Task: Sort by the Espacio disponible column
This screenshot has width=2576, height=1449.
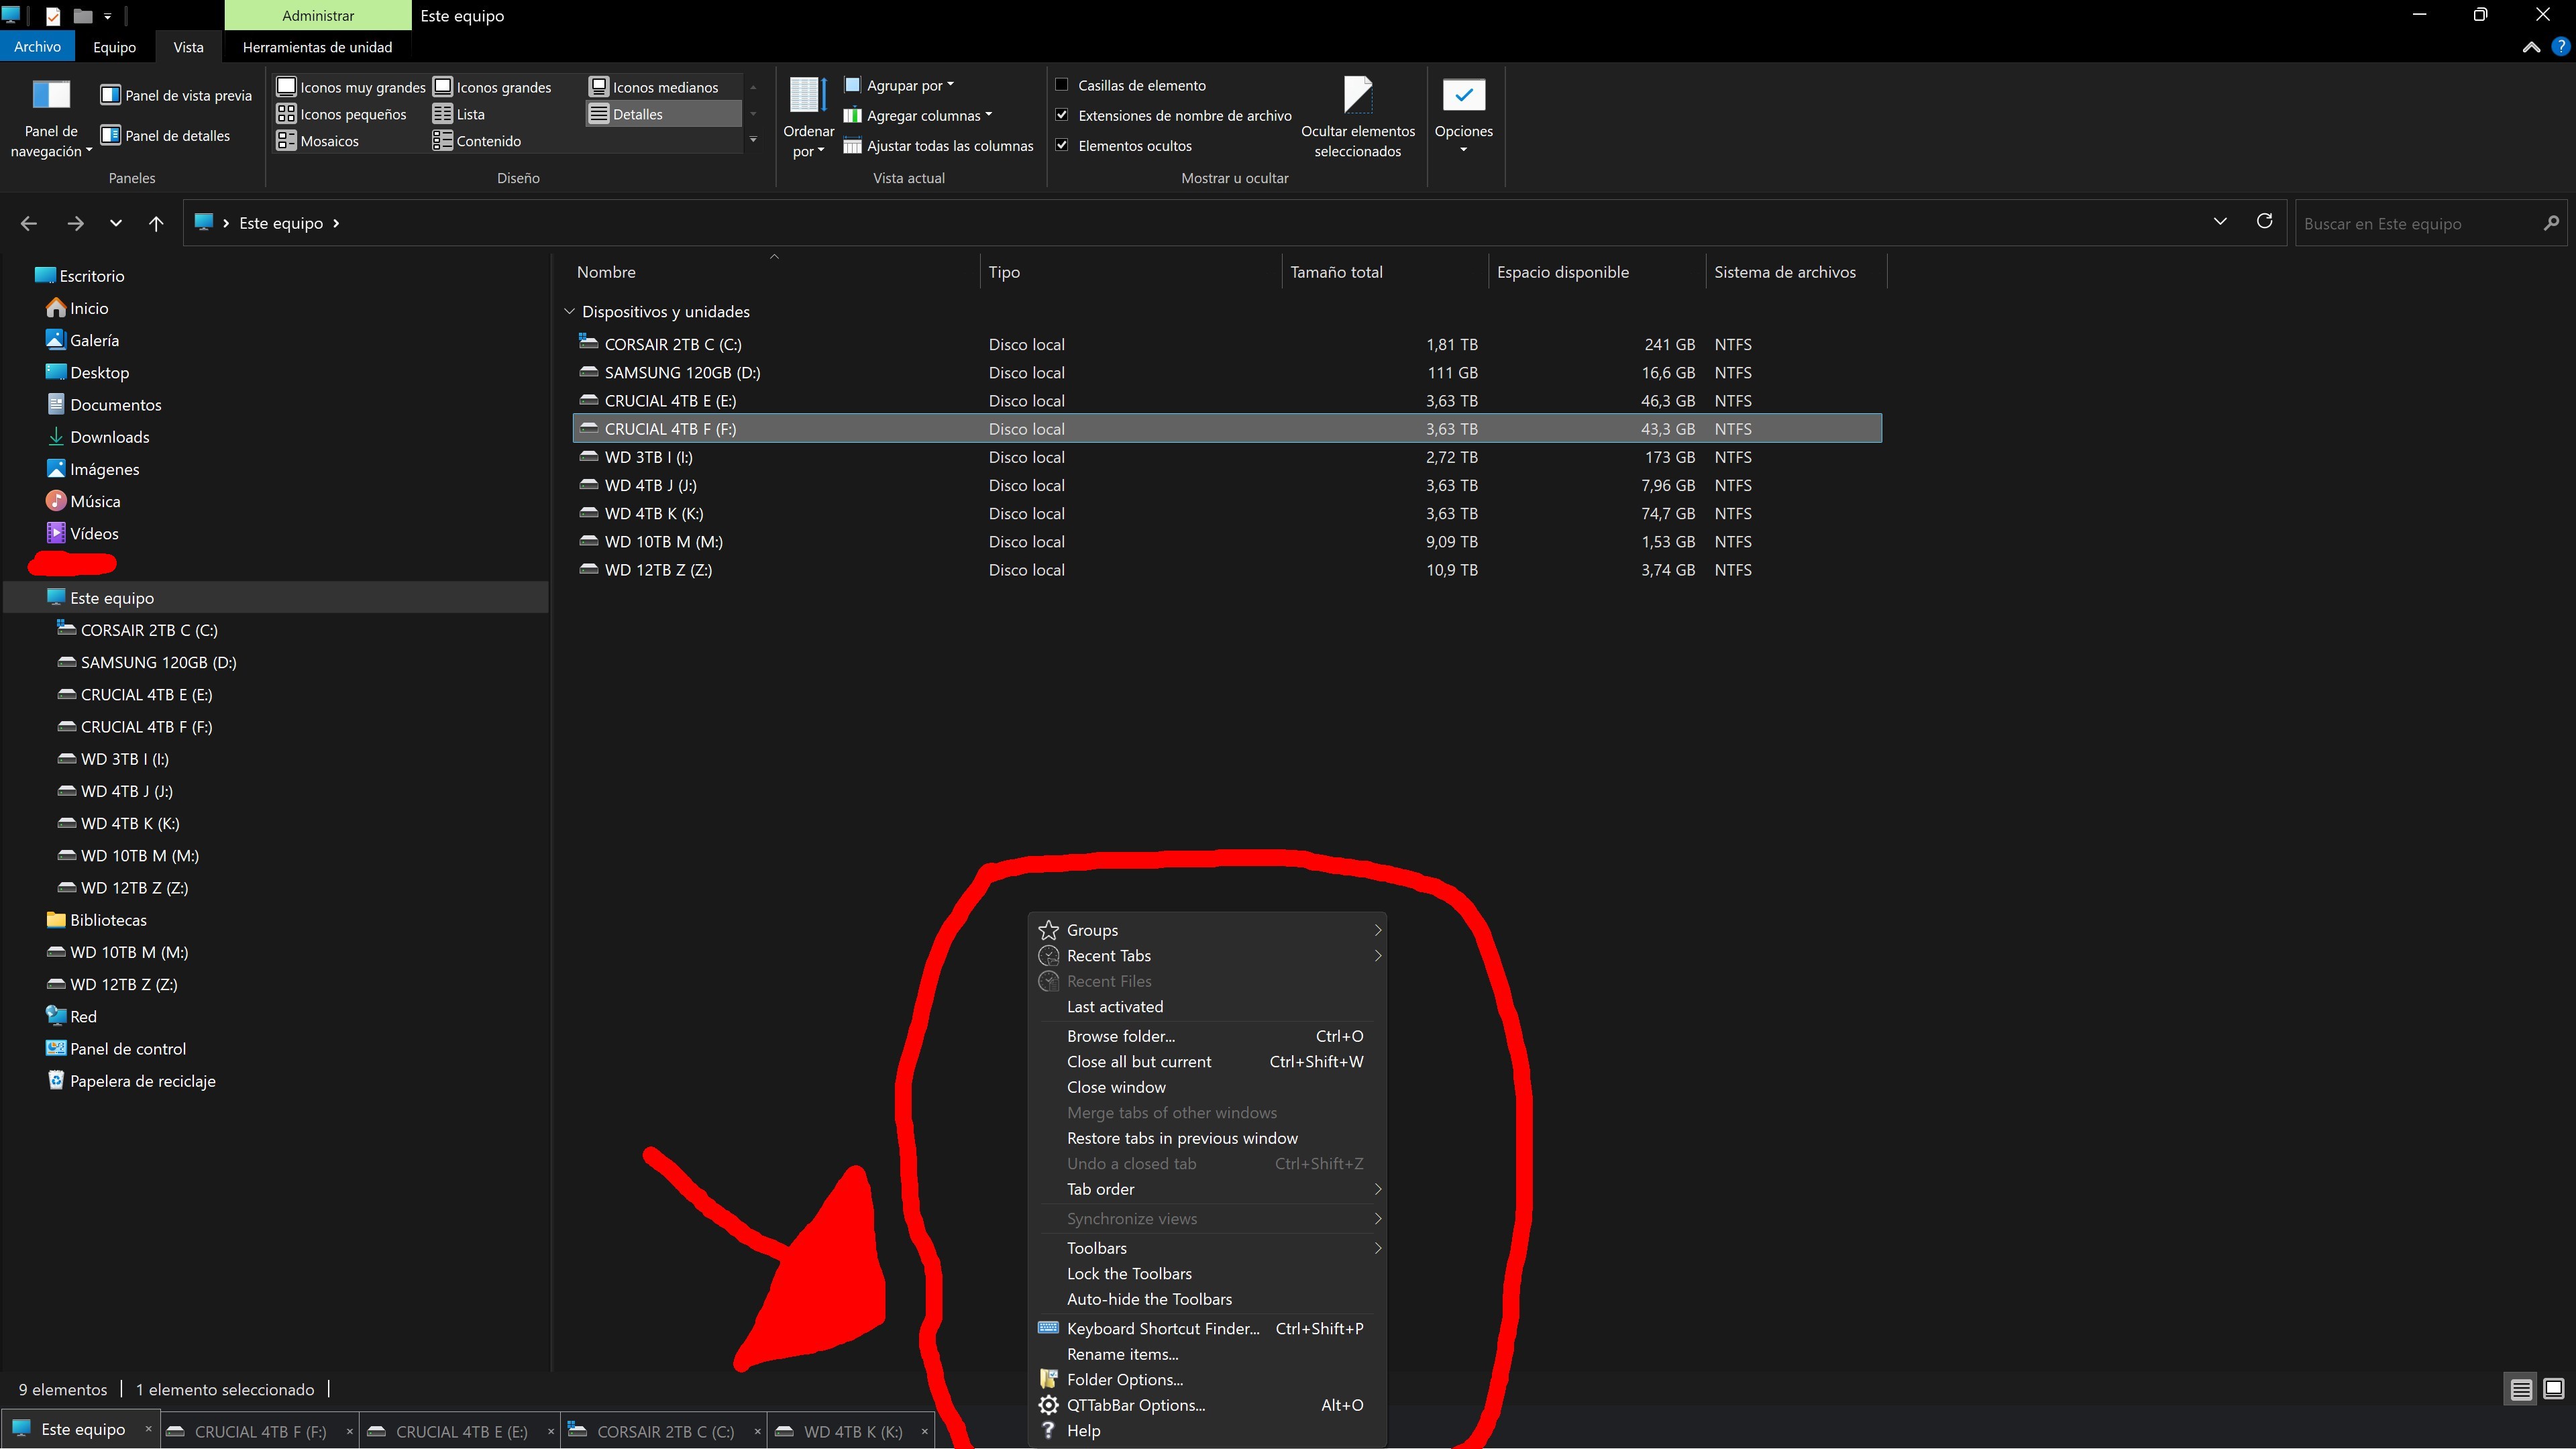Action: coord(1596,272)
